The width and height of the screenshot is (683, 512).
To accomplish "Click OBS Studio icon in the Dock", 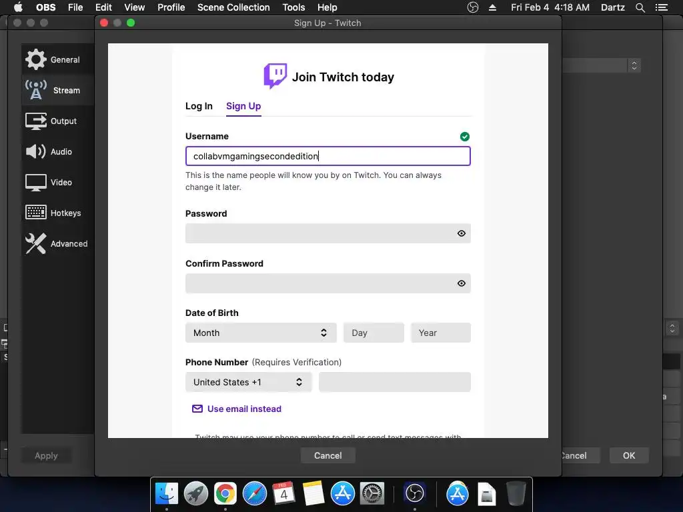I will coord(414,494).
